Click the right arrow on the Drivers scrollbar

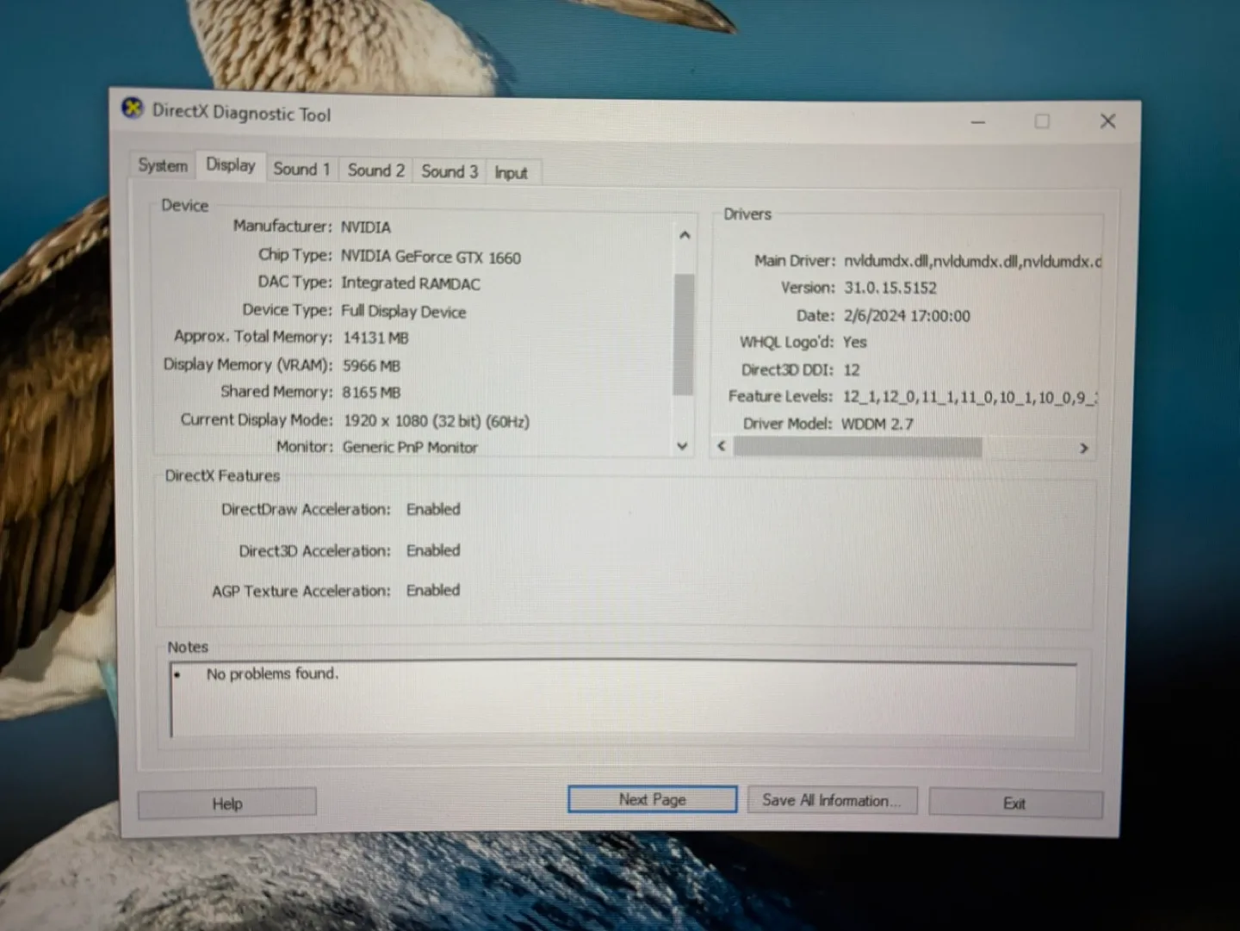tap(1083, 448)
